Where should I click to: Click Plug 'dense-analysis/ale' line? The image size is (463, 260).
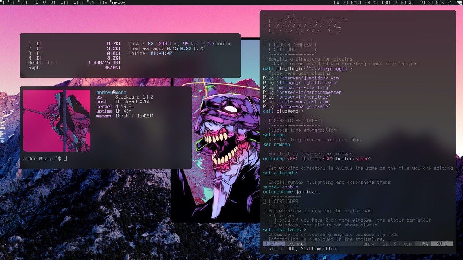(x=297, y=106)
